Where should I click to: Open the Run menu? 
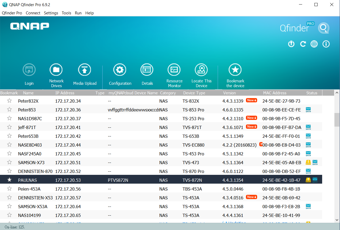pyautogui.click(x=78, y=13)
